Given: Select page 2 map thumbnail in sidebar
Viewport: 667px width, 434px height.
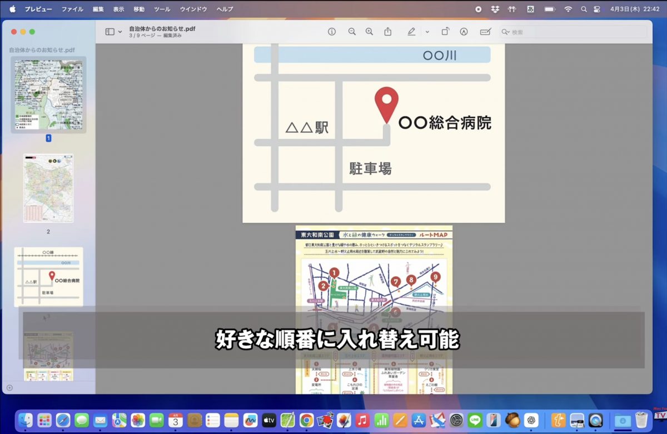Looking at the screenshot, I should [48, 188].
